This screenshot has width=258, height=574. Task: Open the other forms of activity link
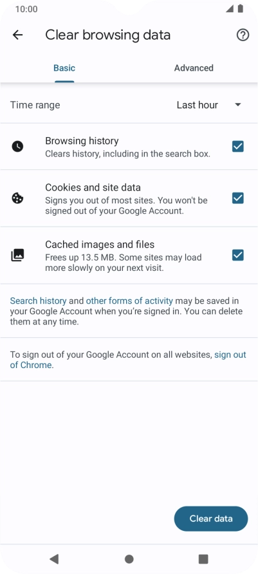(129, 301)
